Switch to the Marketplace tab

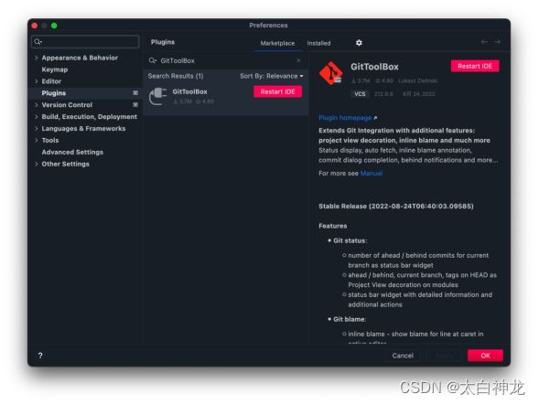[277, 43]
